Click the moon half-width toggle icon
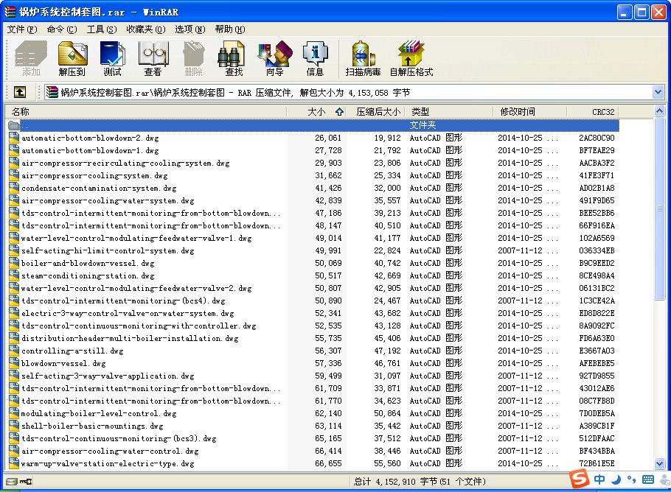 click(x=616, y=479)
